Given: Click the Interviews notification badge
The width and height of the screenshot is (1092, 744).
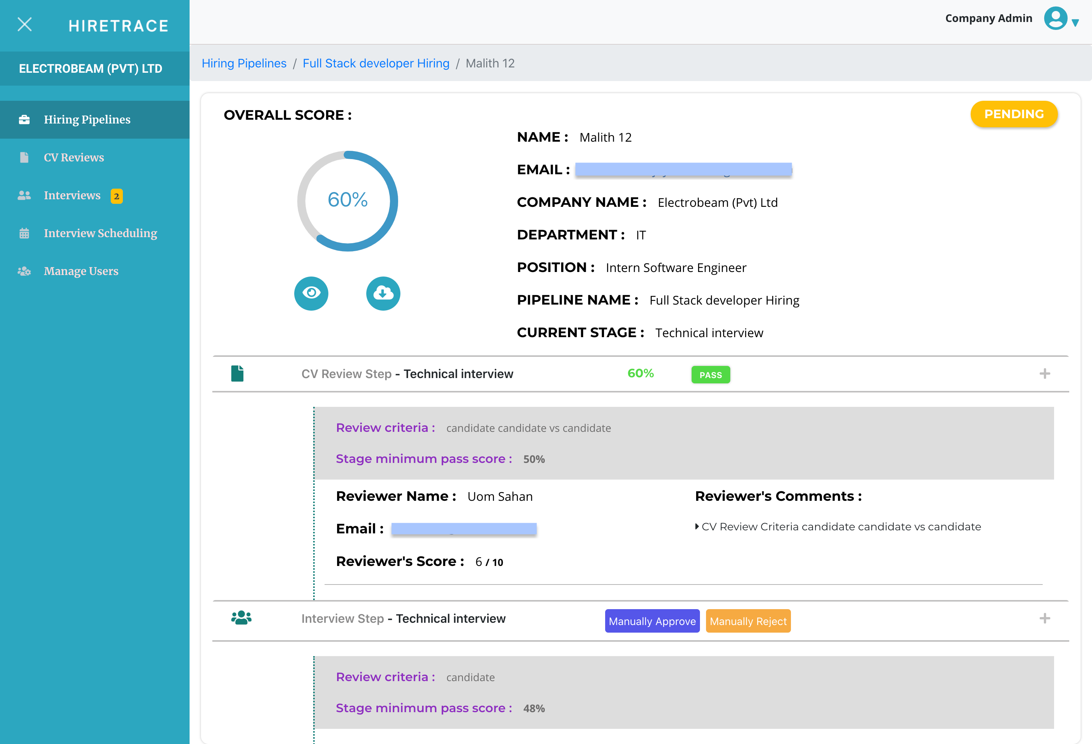Looking at the screenshot, I should [116, 196].
